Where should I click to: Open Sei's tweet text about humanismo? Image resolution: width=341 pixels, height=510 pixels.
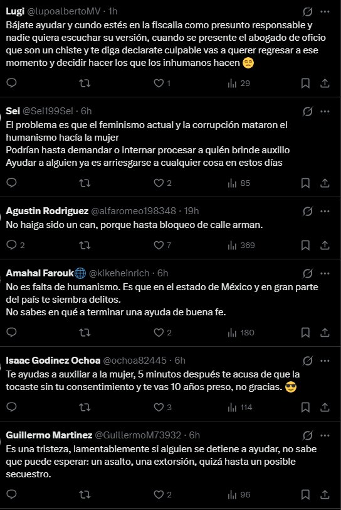click(147, 144)
